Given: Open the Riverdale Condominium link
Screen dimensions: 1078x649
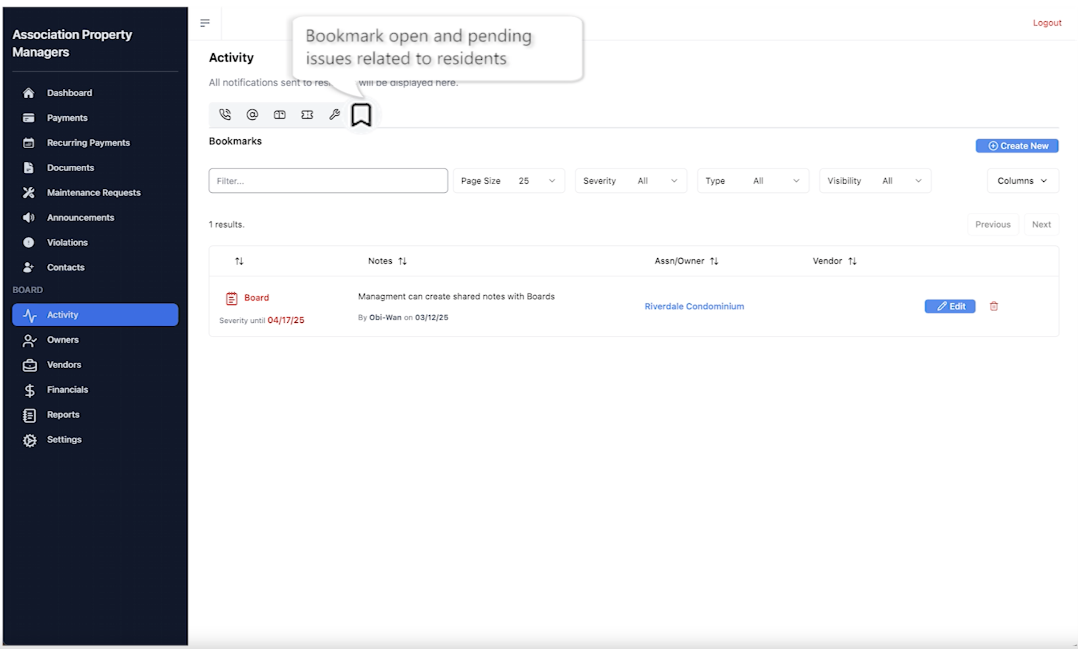Looking at the screenshot, I should 694,306.
